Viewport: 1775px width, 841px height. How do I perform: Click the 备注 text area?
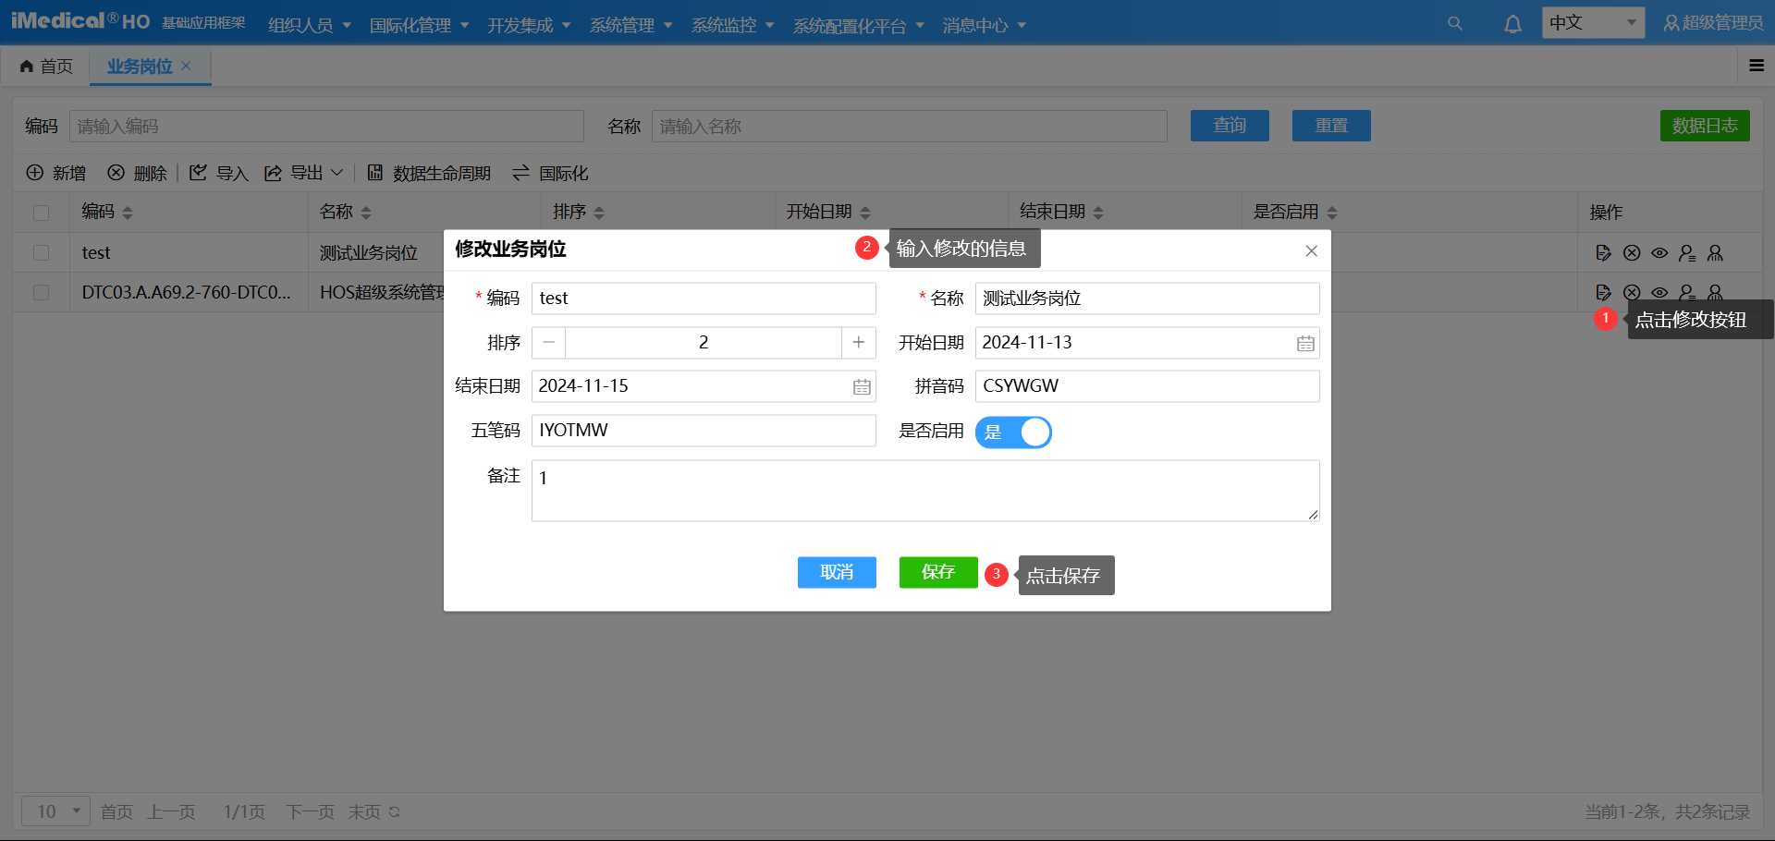(925, 491)
